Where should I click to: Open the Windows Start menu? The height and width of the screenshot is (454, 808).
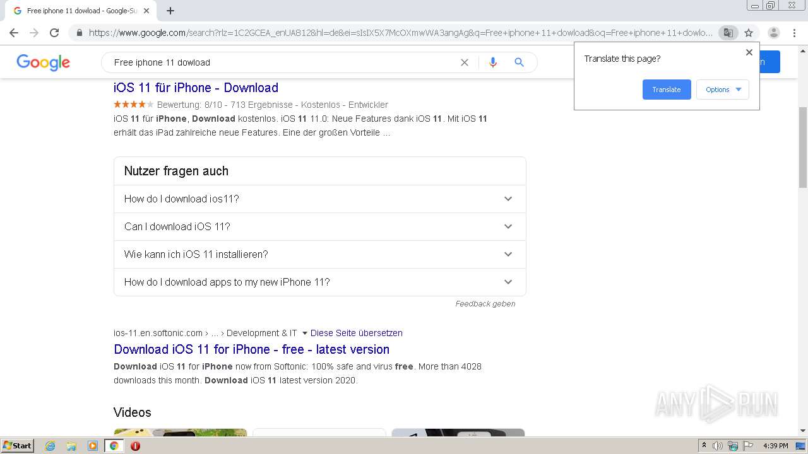(17, 446)
